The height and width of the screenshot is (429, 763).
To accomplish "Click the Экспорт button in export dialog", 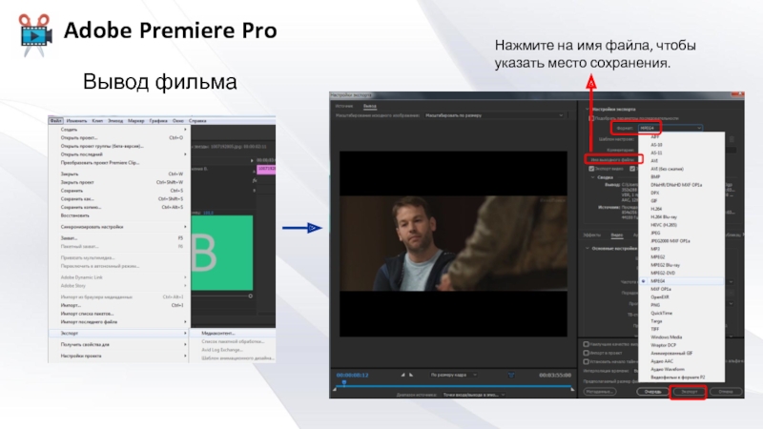I will [x=689, y=392].
